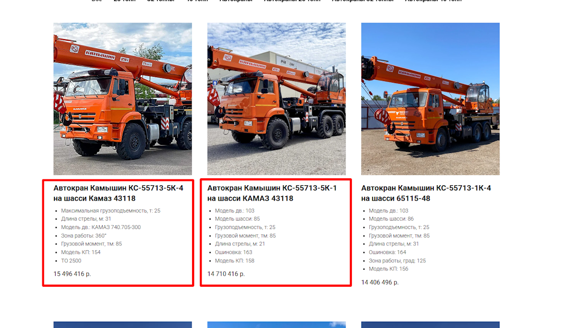Open title Автокран Камышин КС-55713-1К-4 на шасси 65115-48
The height and width of the screenshot is (328, 564).
[426, 193]
